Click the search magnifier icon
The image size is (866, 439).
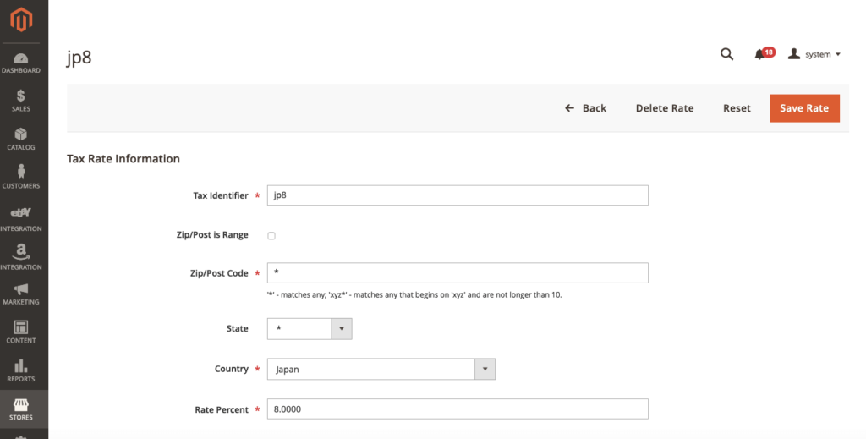pyautogui.click(x=726, y=54)
